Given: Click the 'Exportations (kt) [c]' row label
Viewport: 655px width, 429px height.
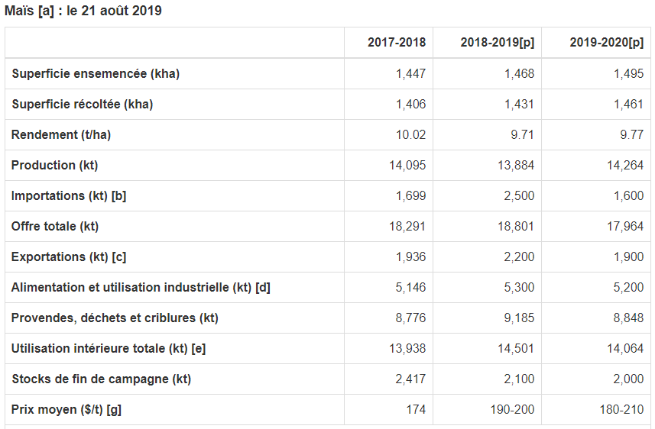Looking at the screenshot, I should [x=69, y=257].
